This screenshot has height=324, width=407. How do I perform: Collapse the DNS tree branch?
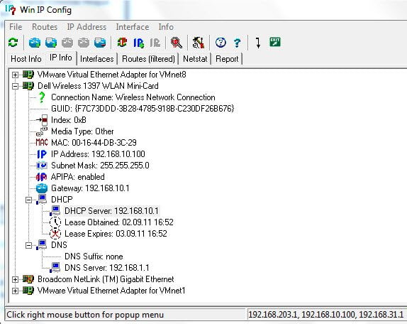coord(29,245)
